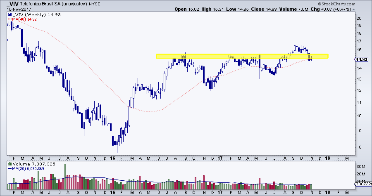Click the 20M volume axis label
Viewport: 372px width, 196px height.
[x=361, y=174]
